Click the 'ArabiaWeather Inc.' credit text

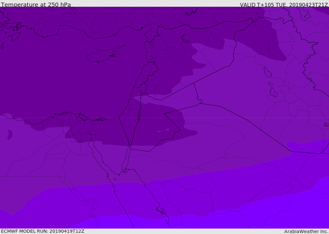click(306, 231)
